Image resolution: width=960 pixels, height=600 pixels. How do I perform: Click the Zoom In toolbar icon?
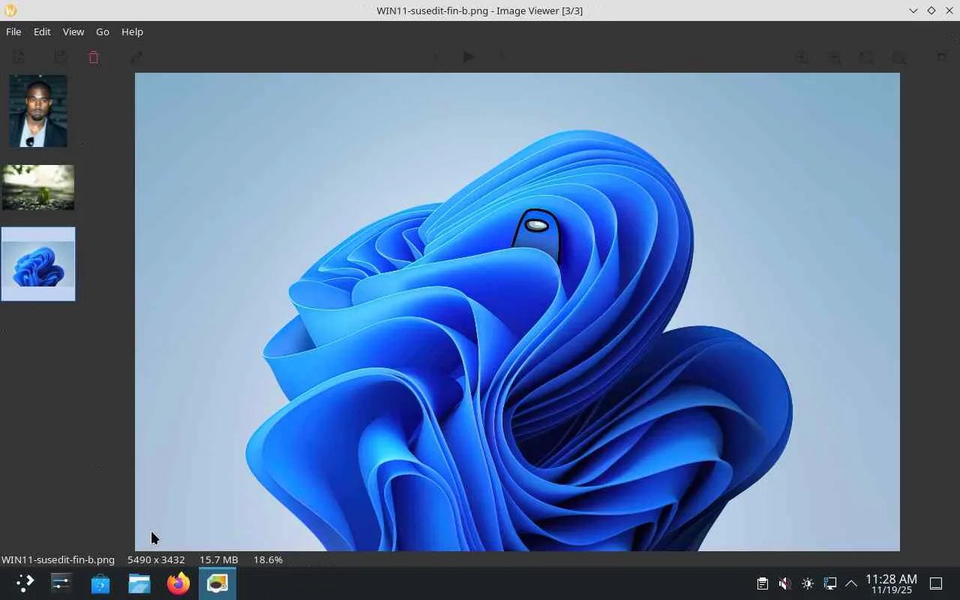[802, 57]
